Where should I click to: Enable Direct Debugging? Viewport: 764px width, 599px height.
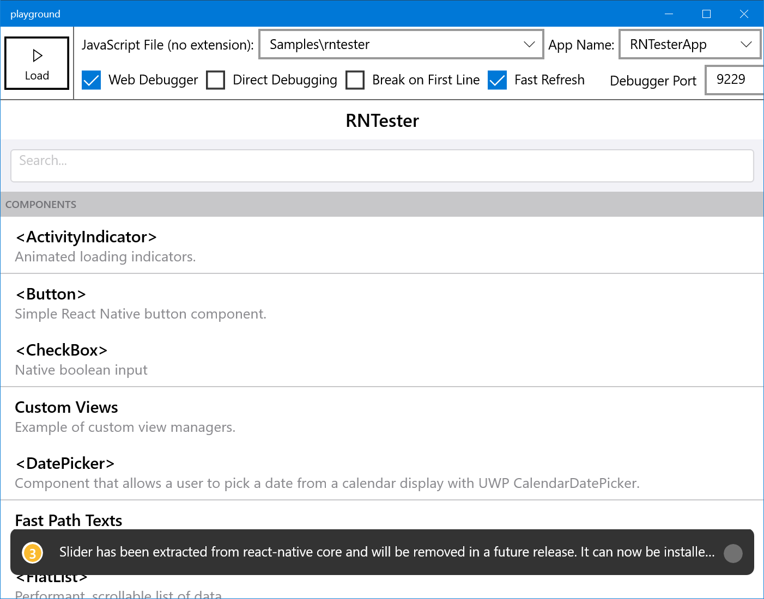[216, 80]
